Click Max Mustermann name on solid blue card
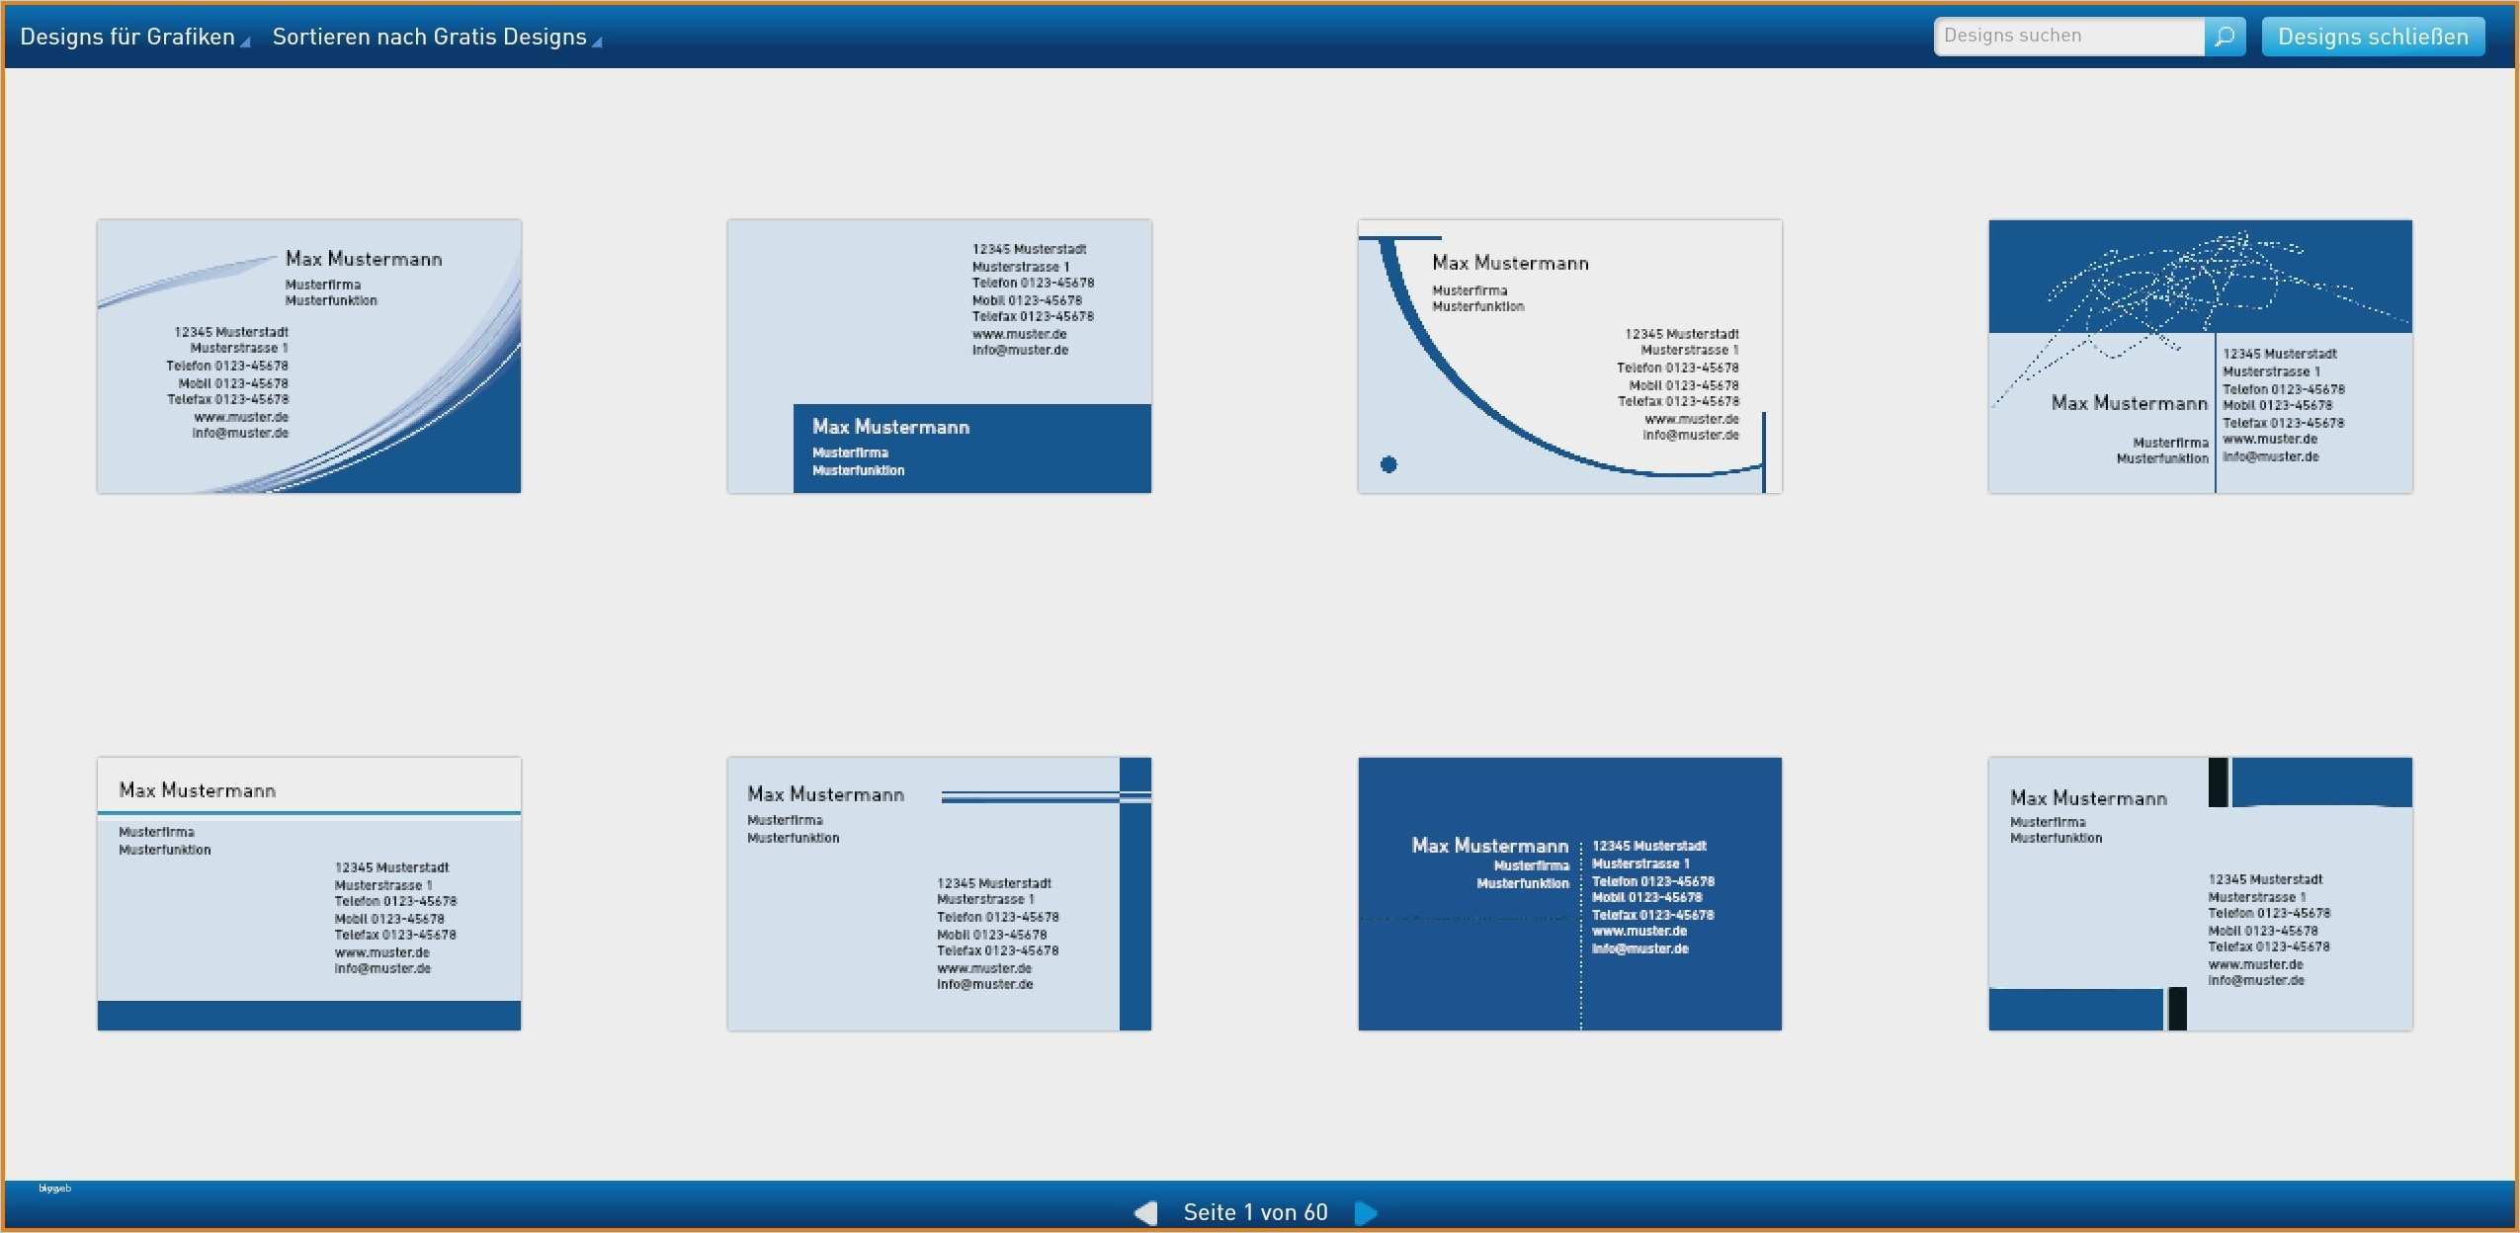The height and width of the screenshot is (1233, 2520). [1489, 846]
